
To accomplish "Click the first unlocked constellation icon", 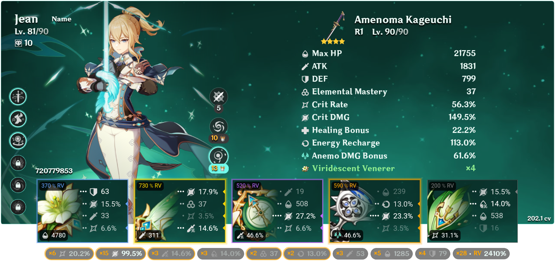I will point(18,96).
